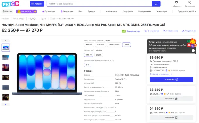
Task: Change city via Москва location selector
Action: click(7, 11)
